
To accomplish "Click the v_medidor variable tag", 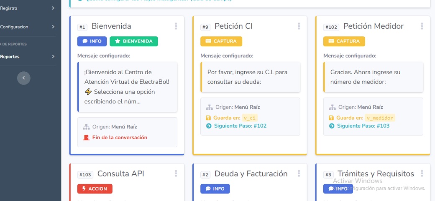I will (x=380, y=118).
